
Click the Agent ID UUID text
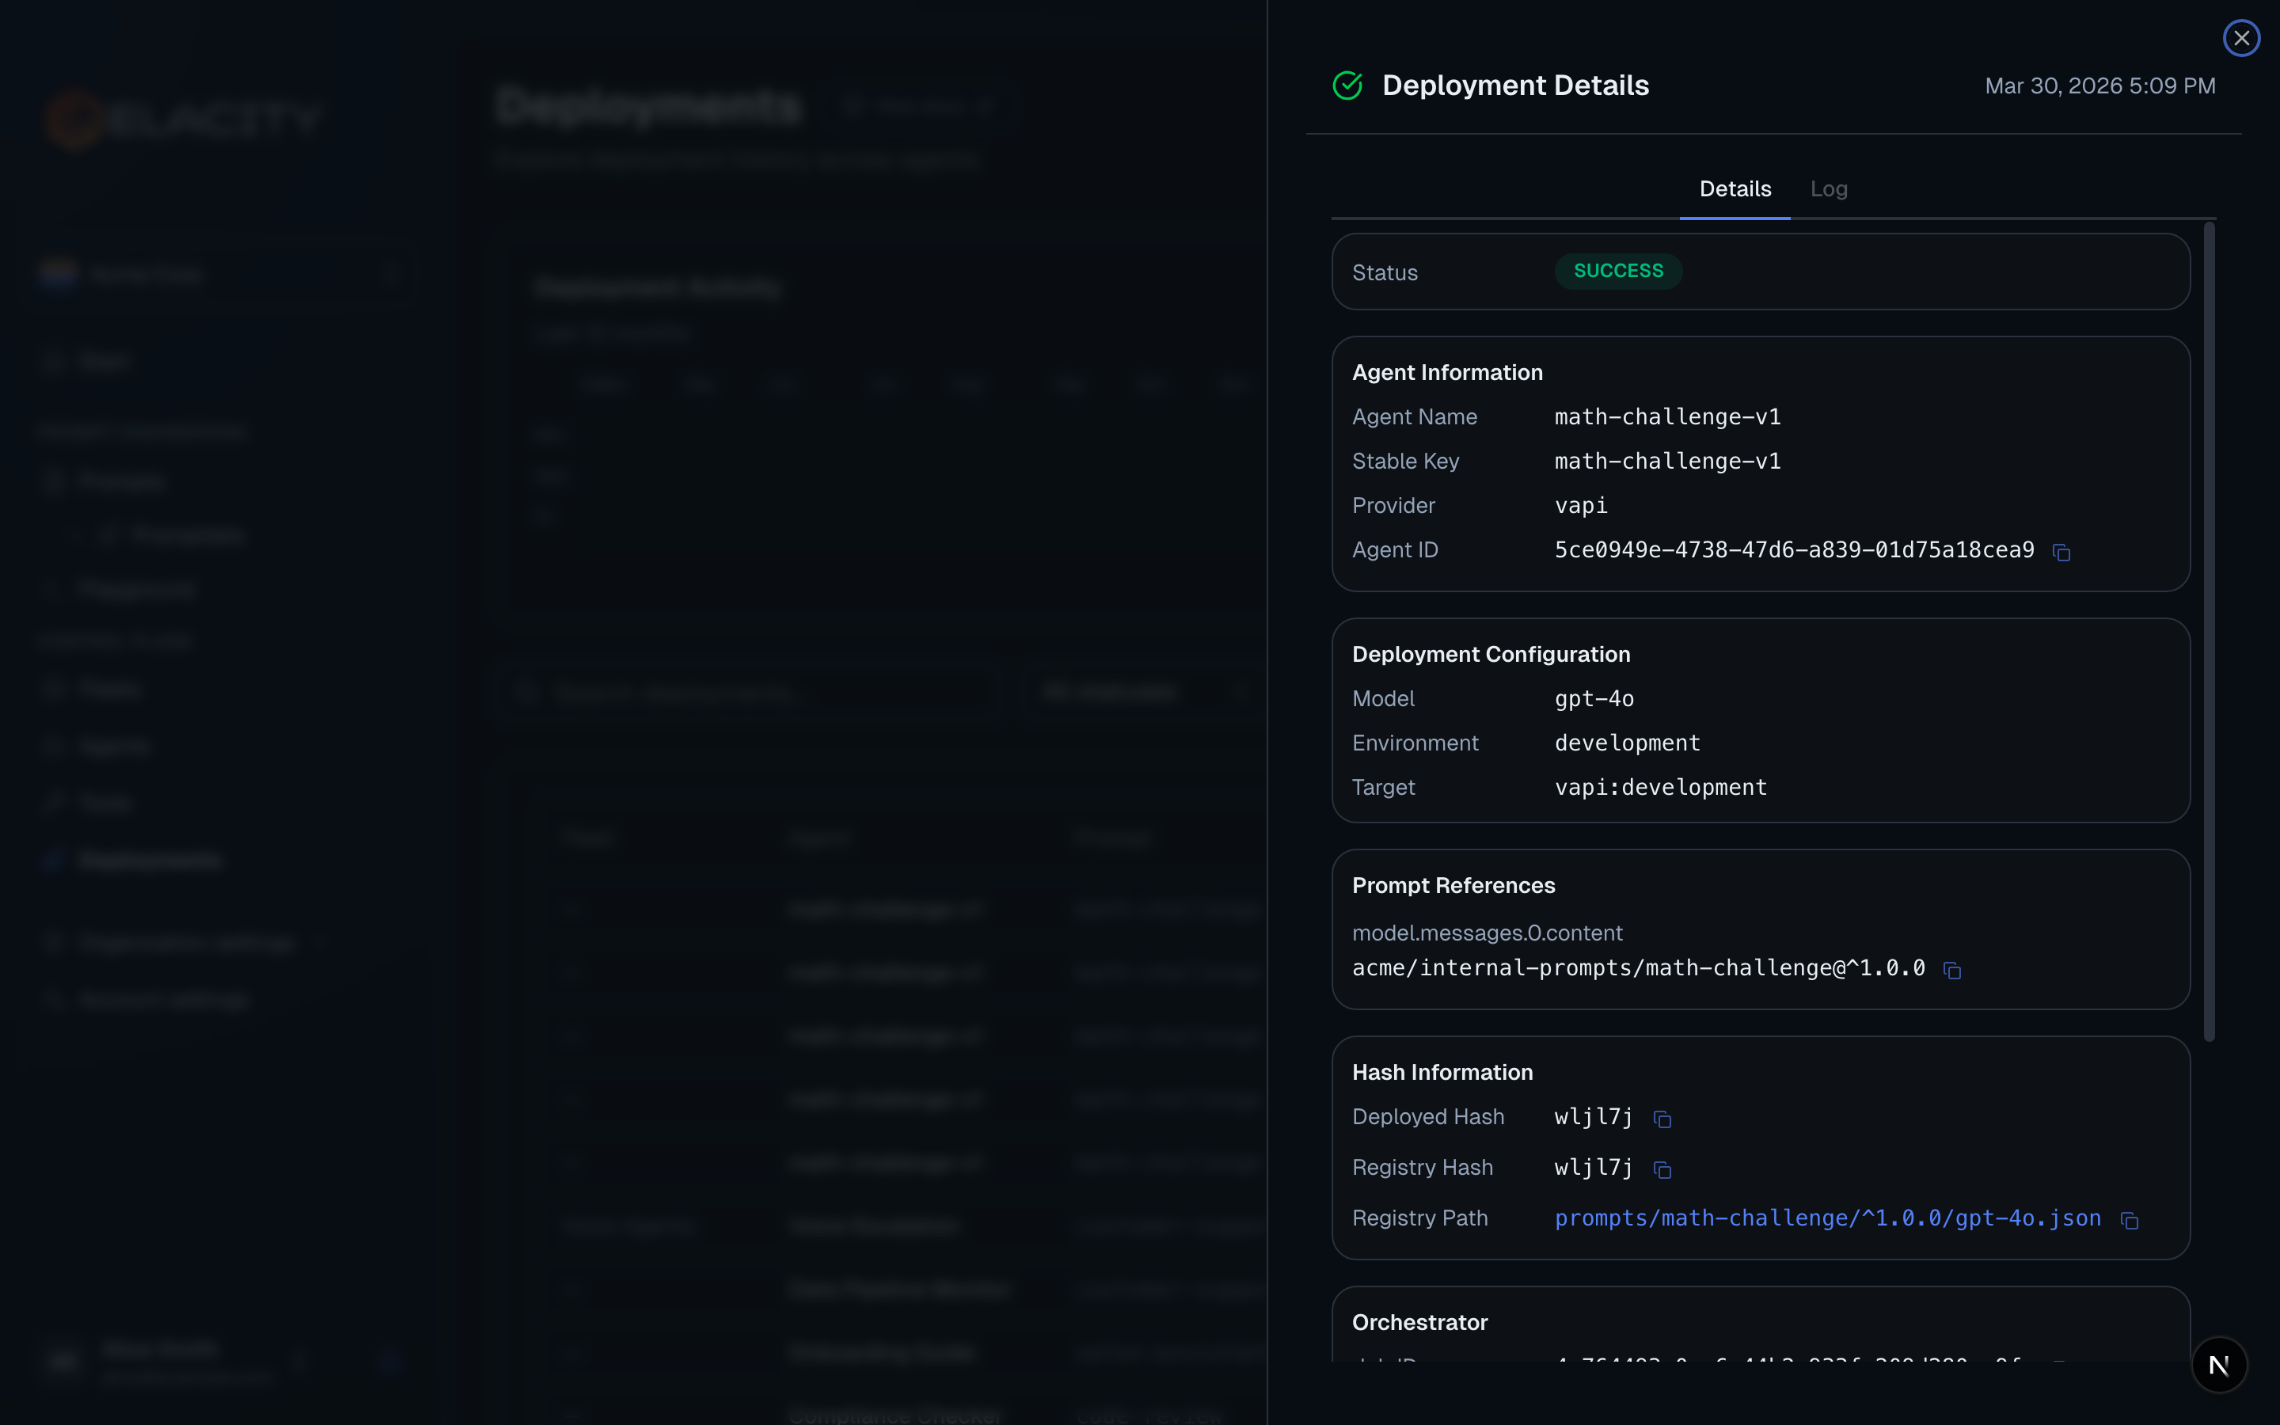click(1794, 550)
